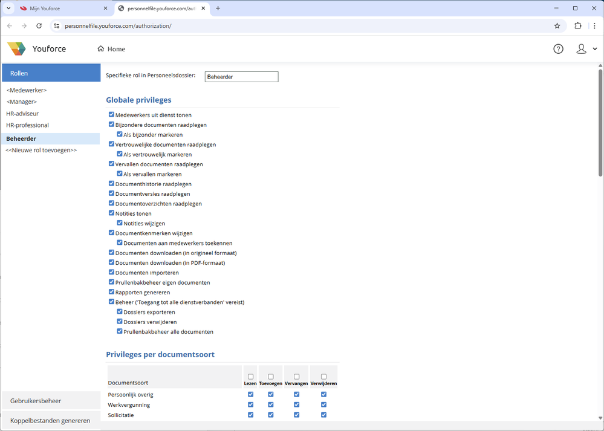The height and width of the screenshot is (431, 604).
Task: Switch to personnelfile.youforce.com tab
Action: [x=162, y=8]
